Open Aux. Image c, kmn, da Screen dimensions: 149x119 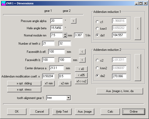[120, 91]
